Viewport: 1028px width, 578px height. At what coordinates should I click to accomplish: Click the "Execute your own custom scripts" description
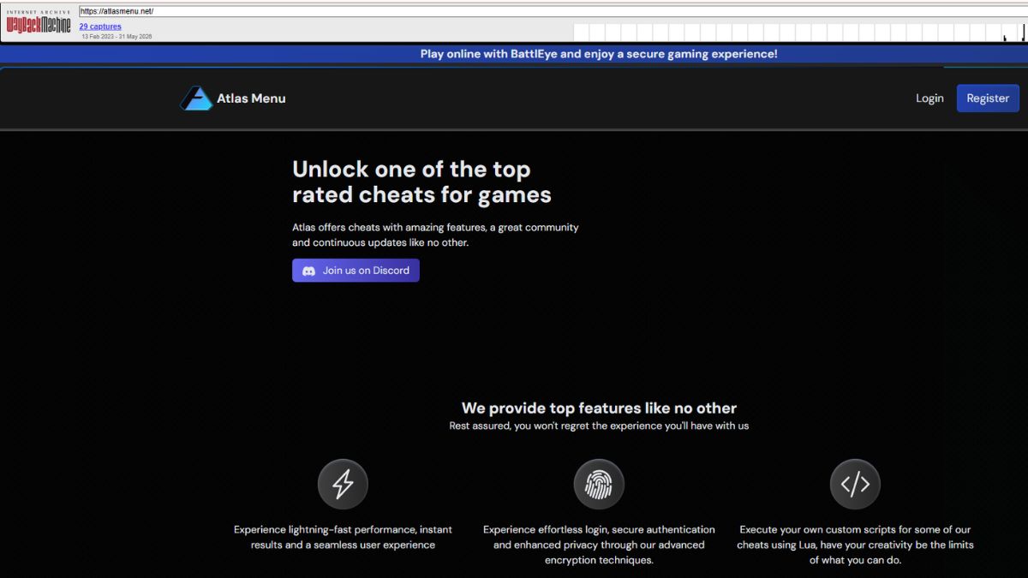click(855, 545)
